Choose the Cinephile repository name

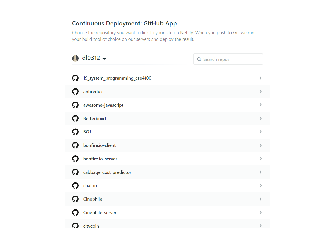pos(93,199)
